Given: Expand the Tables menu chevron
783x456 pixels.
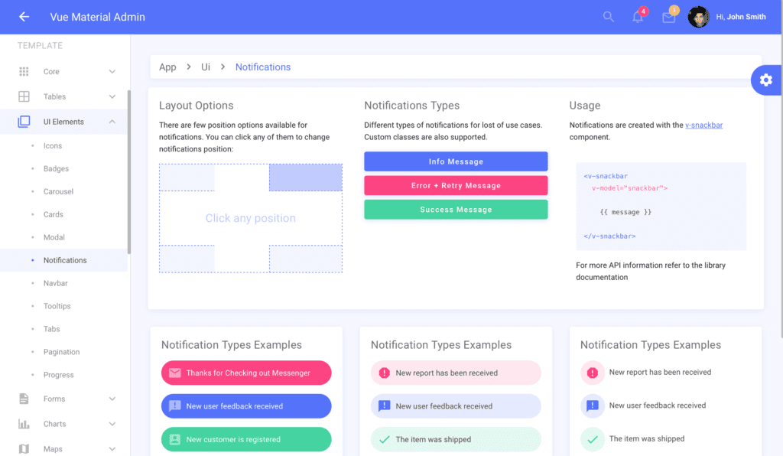Looking at the screenshot, I should point(112,96).
